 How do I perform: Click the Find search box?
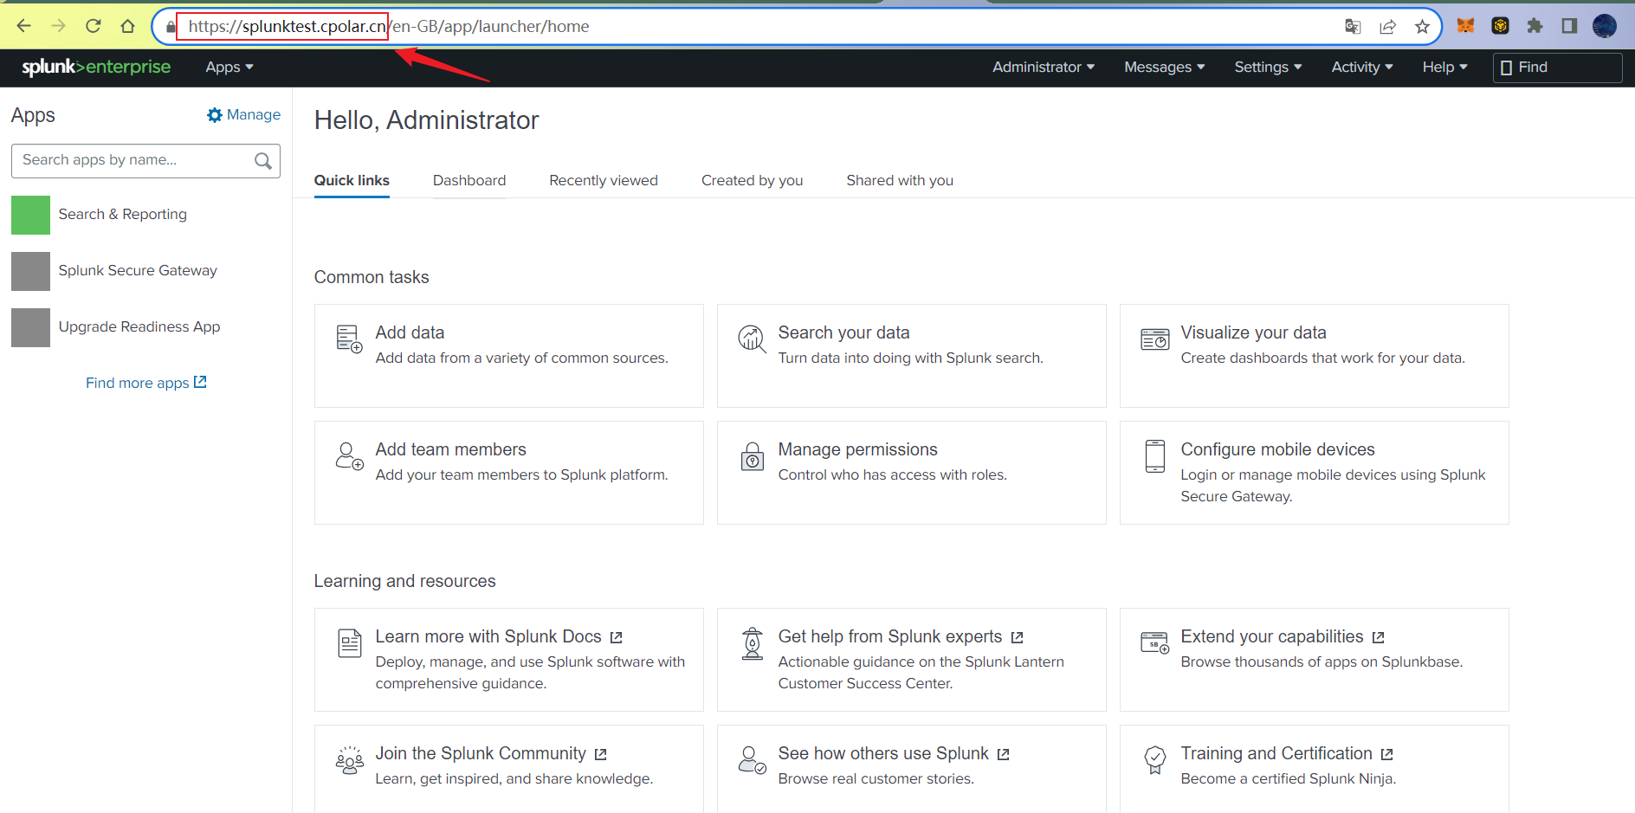[x=1557, y=68]
